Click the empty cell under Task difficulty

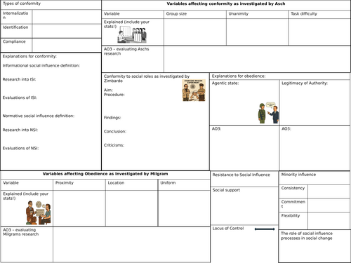pyautogui.click(x=319, y=32)
